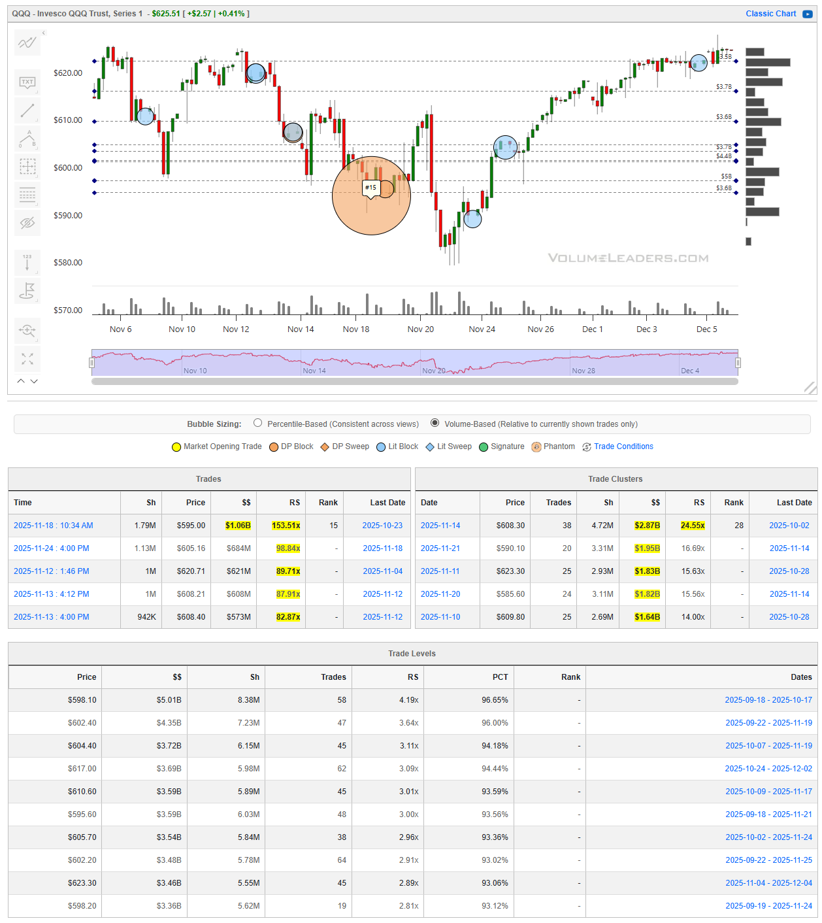Open trade 2025-11-12 : 1:46 PM
This screenshot has width=822, height=923.
(x=52, y=571)
